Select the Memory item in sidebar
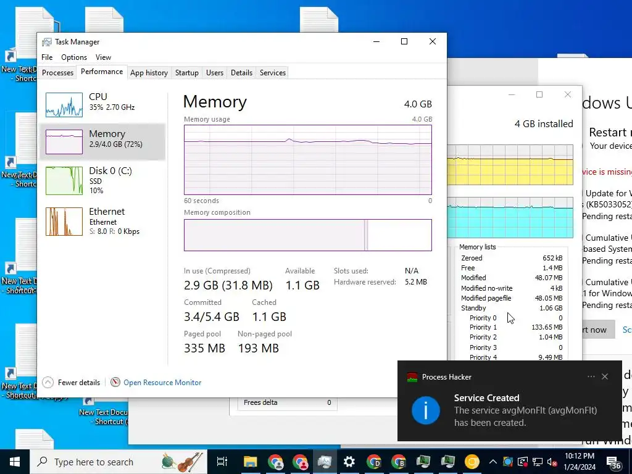This screenshot has width=632, height=474. [x=102, y=141]
